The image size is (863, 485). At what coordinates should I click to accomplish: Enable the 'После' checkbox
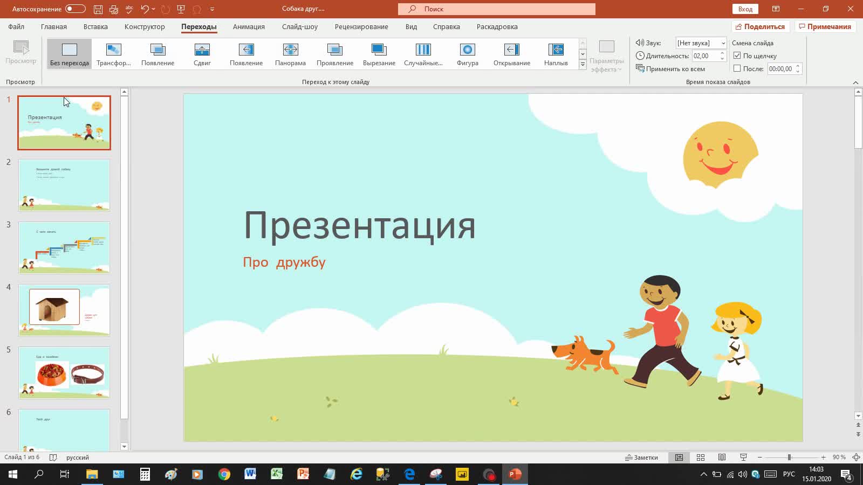tap(737, 68)
